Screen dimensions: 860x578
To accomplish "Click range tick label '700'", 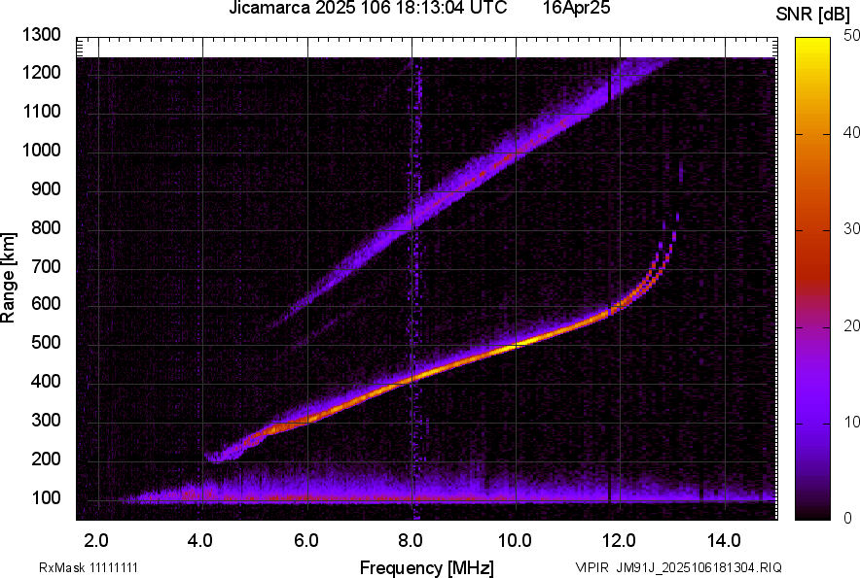I will click(x=46, y=266).
